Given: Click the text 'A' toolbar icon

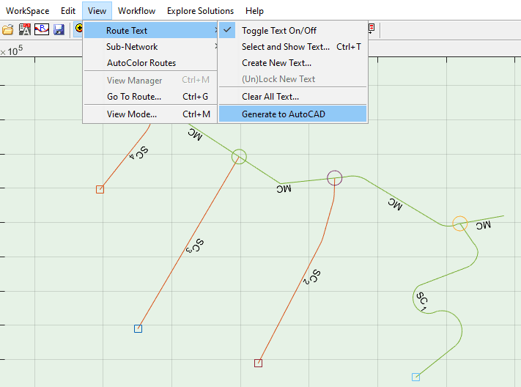Looking at the screenshot, I should [x=25, y=29].
